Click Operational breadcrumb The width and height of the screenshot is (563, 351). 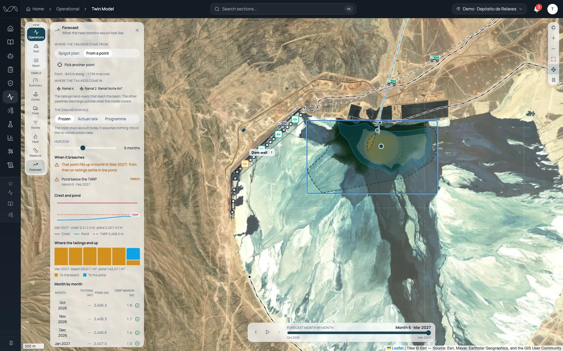click(x=68, y=9)
